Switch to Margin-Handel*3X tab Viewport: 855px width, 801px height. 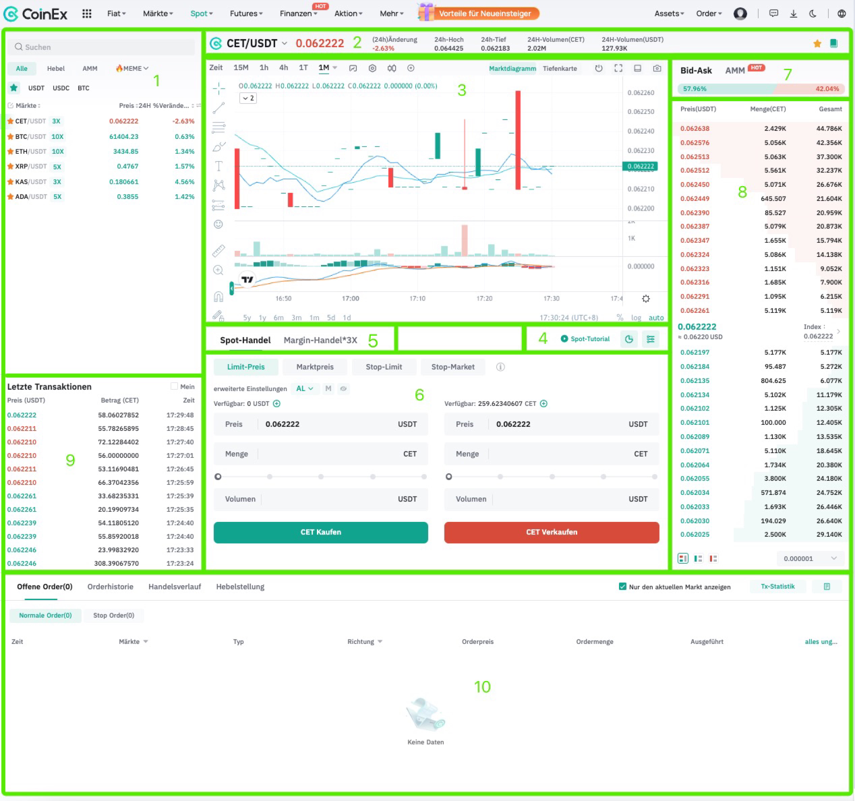(x=320, y=340)
